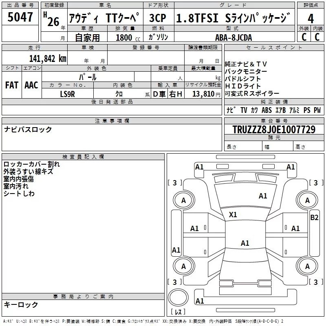
Task: Click the キーロック notice text
Action: (21, 304)
